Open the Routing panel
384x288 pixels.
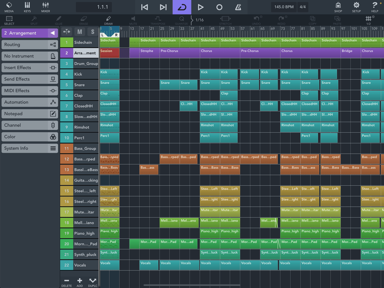pos(29,44)
